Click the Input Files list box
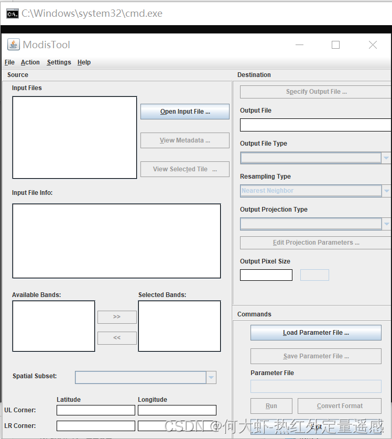 (74, 137)
